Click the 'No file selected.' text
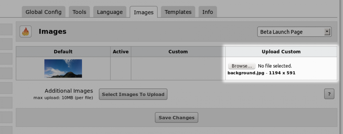This screenshot has height=134, width=343. [x=275, y=66]
